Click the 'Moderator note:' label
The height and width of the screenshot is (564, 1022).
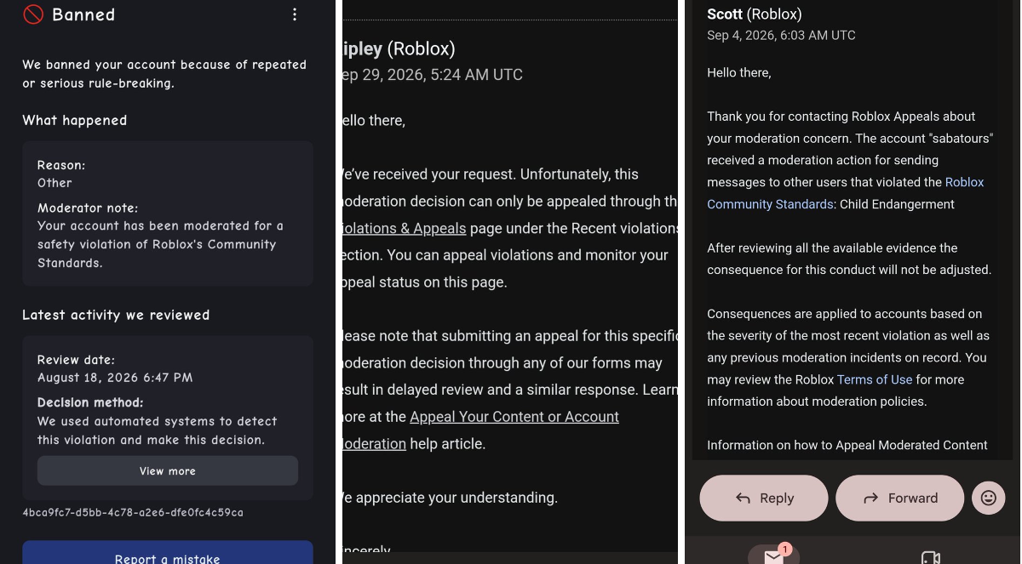(x=88, y=208)
